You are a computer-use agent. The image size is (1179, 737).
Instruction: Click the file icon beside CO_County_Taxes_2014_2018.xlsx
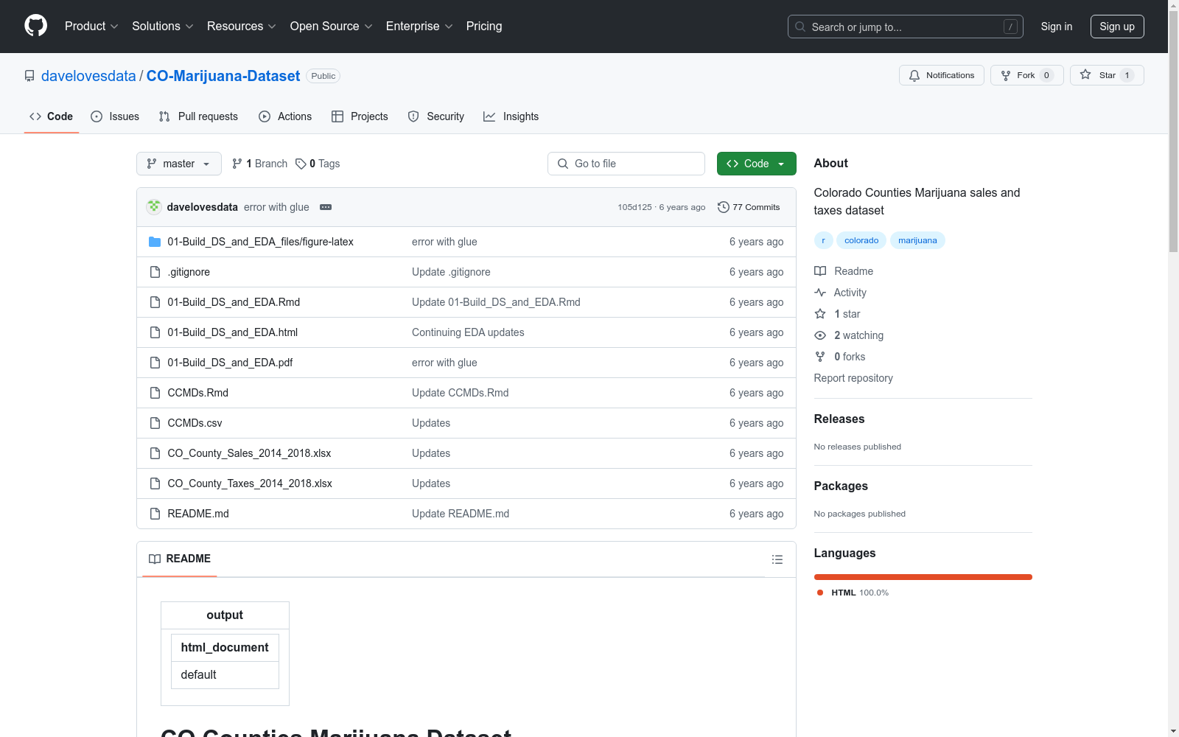(x=155, y=483)
